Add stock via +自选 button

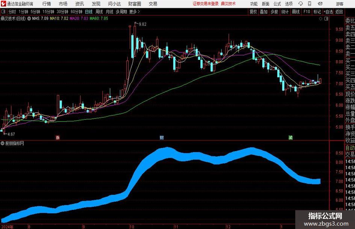click(x=328, y=12)
